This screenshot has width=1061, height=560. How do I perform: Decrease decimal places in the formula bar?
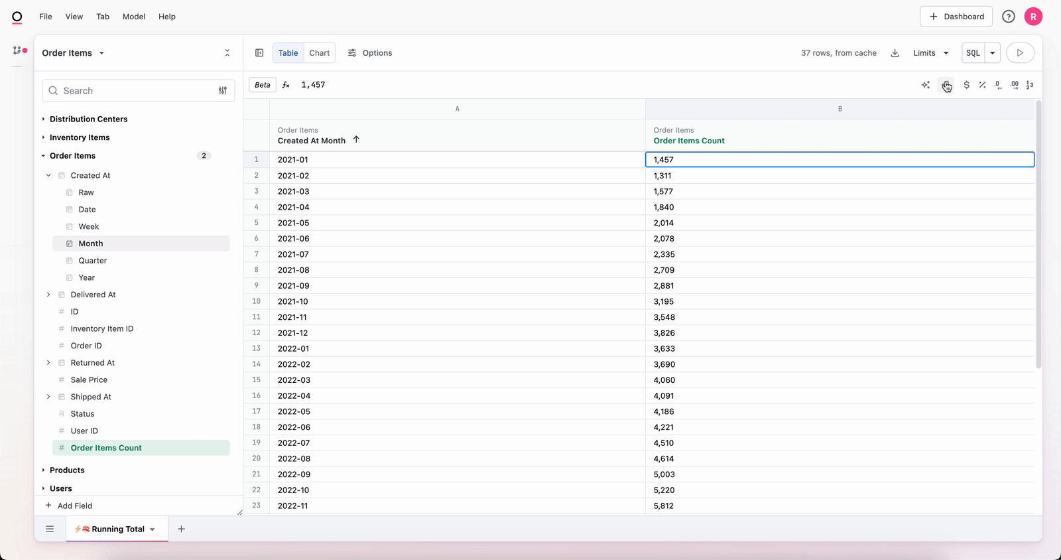coord(998,85)
